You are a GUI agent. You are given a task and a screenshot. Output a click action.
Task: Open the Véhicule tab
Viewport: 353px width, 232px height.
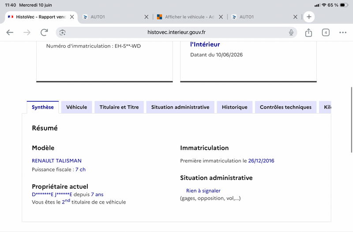click(x=76, y=107)
